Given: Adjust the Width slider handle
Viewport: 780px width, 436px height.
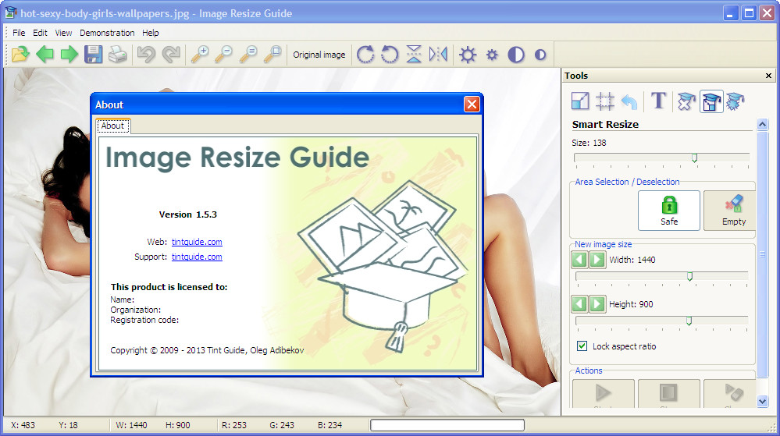Looking at the screenshot, I should pyautogui.click(x=690, y=276).
